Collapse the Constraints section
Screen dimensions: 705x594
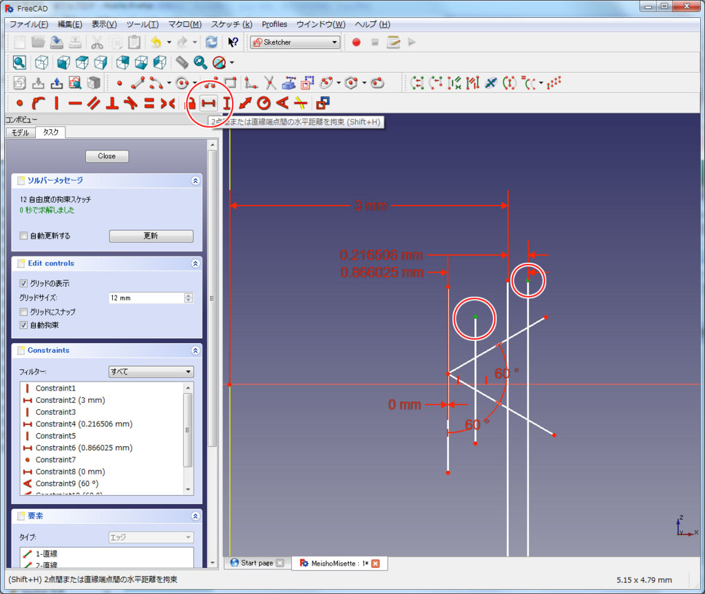195,350
